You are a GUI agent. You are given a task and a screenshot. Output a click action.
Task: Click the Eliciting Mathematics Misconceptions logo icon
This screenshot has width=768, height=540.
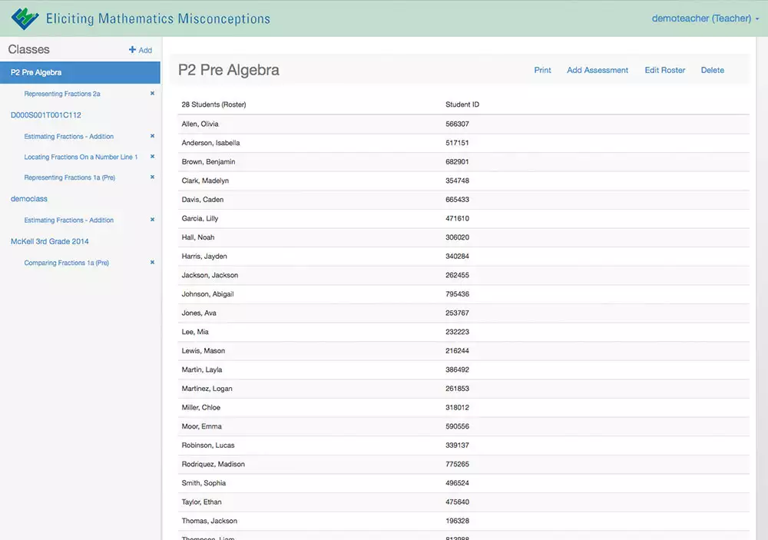tap(25, 18)
